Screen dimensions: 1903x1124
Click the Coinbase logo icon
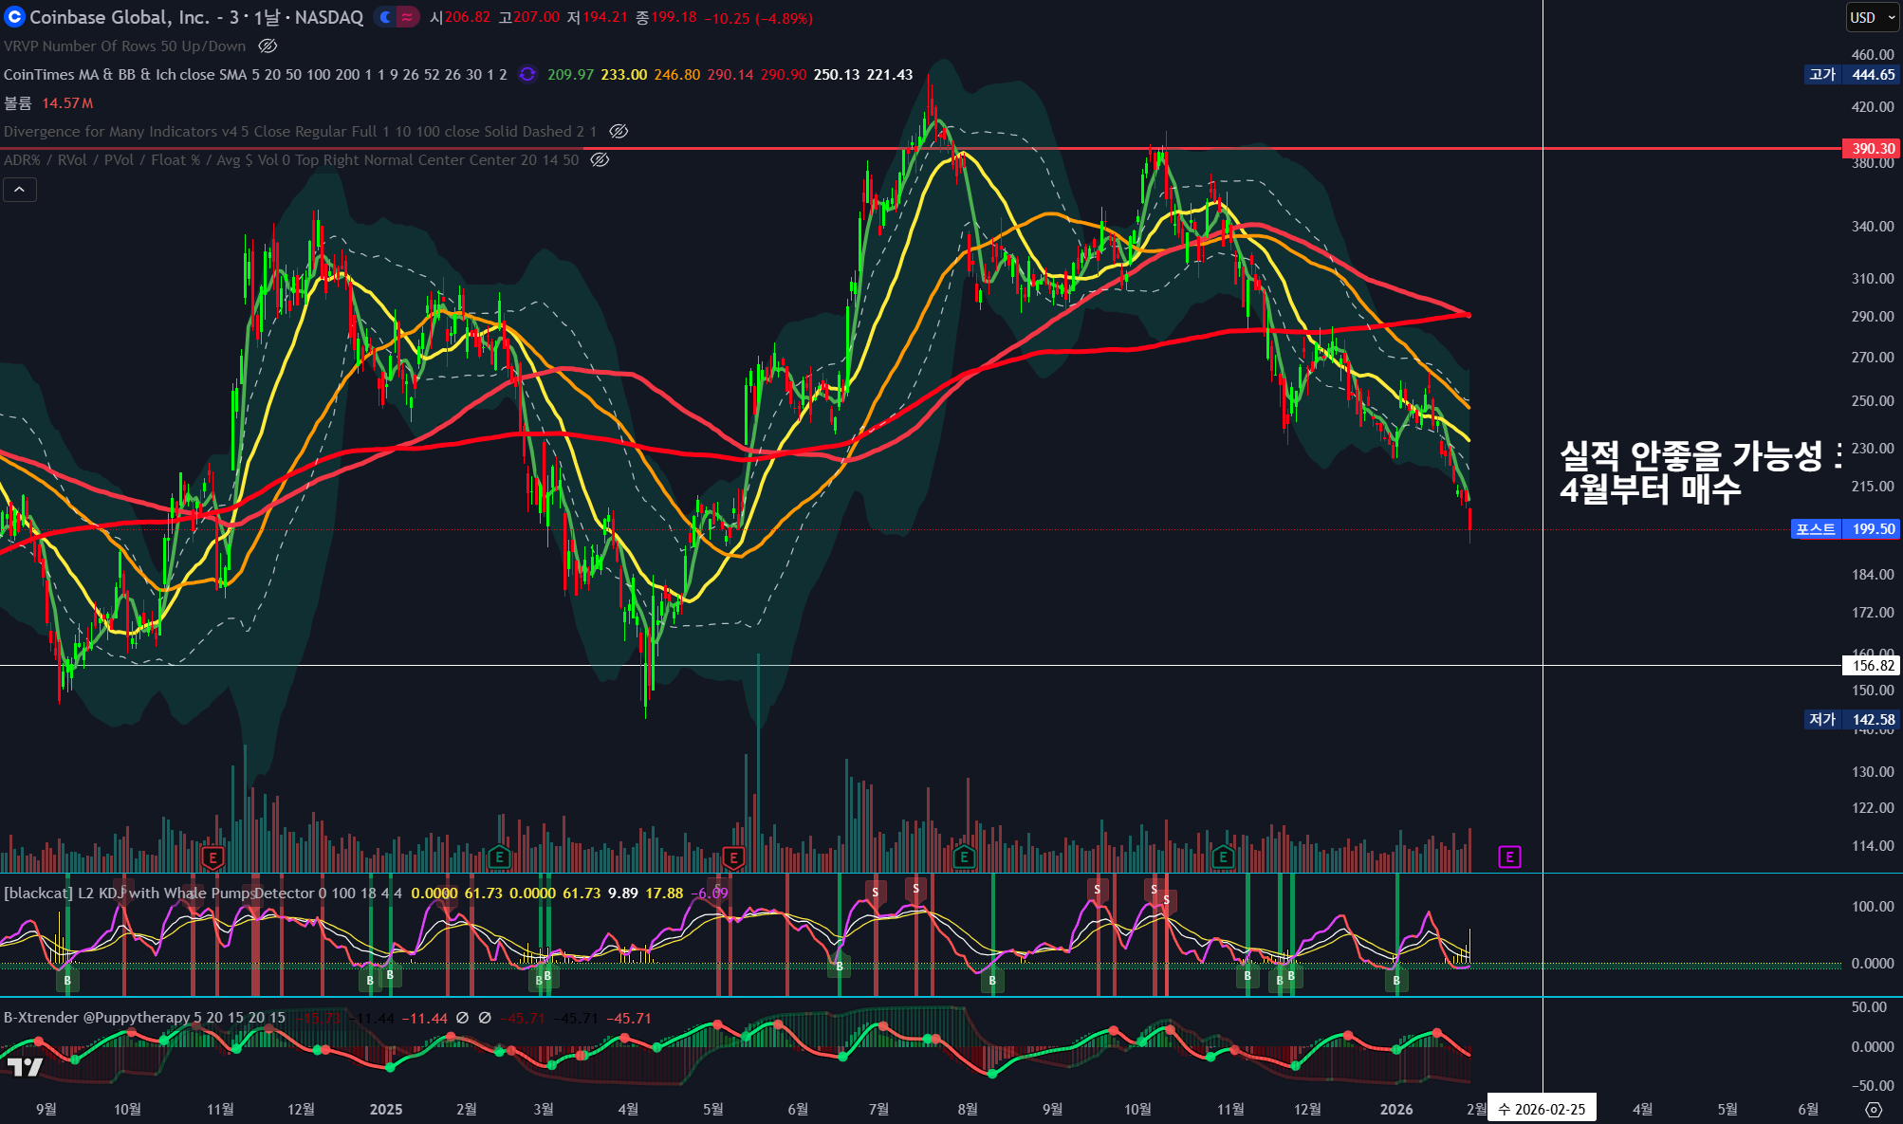point(14,17)
